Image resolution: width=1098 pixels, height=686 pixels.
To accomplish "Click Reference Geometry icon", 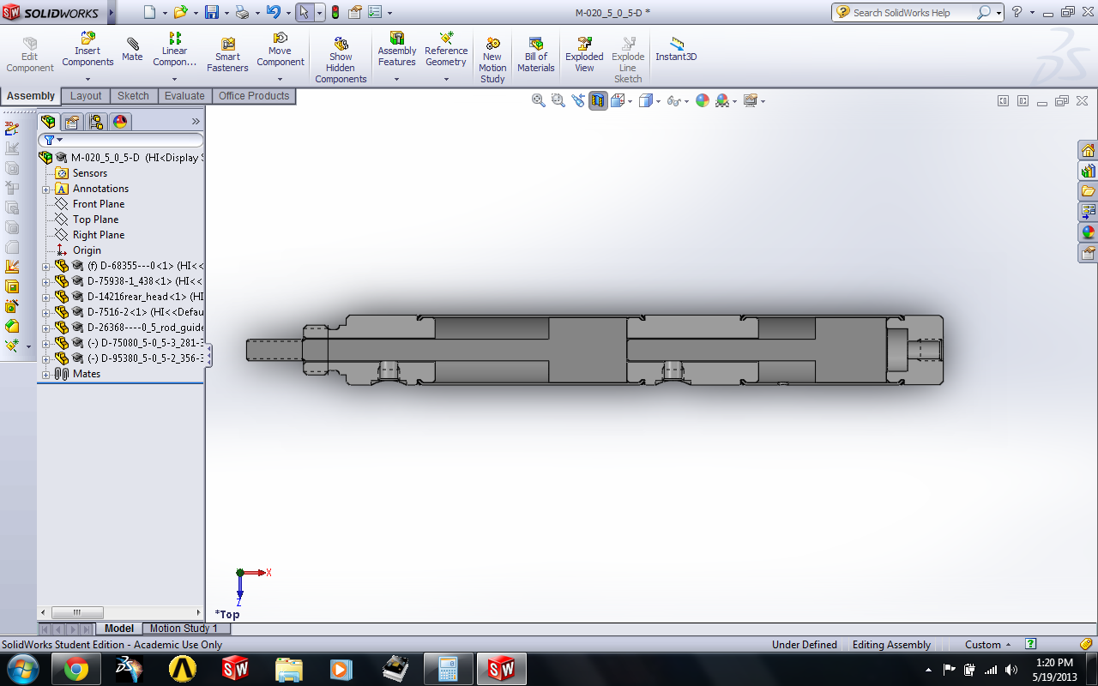I will [446, 50].
